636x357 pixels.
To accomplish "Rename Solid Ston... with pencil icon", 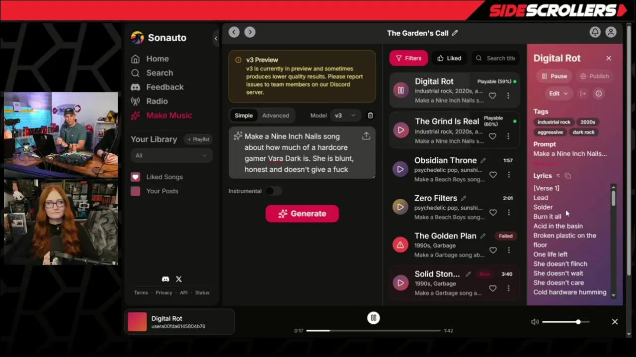I will [468, 274].
